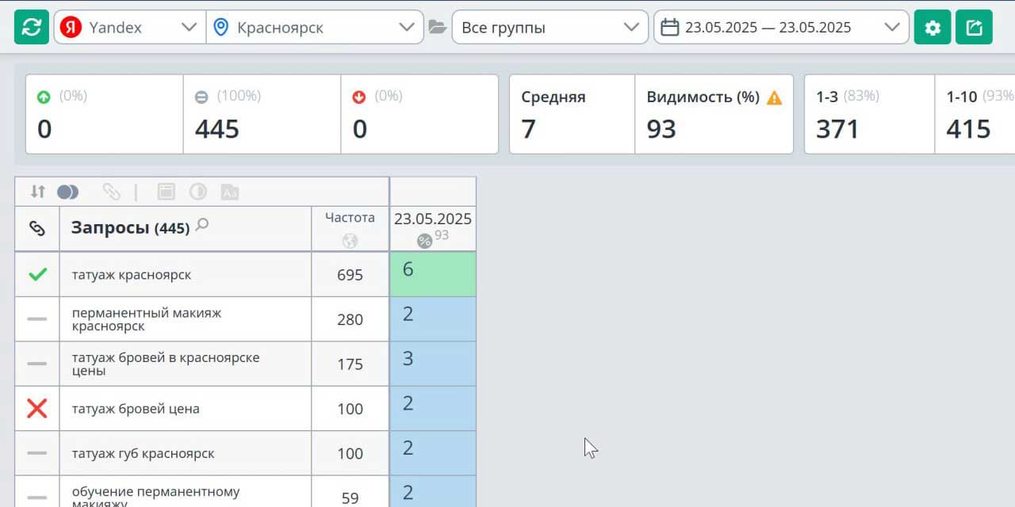Click the search magnifier next to Запросы
This screenshot has height=507, width=1015.
[x=202, y=226]
